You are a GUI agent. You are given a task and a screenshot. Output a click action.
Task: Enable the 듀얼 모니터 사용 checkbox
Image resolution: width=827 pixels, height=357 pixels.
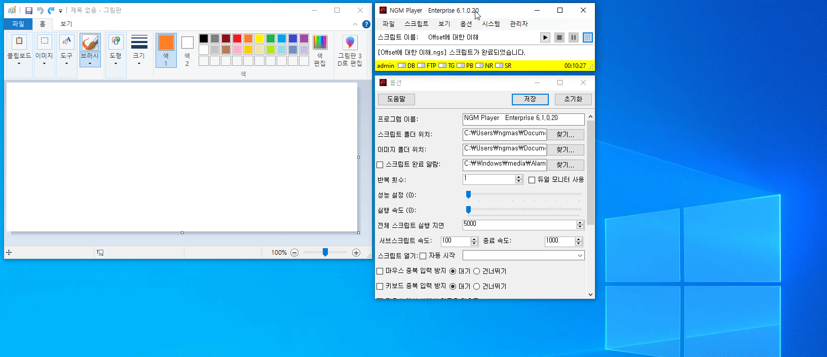(x=532, y=180)
